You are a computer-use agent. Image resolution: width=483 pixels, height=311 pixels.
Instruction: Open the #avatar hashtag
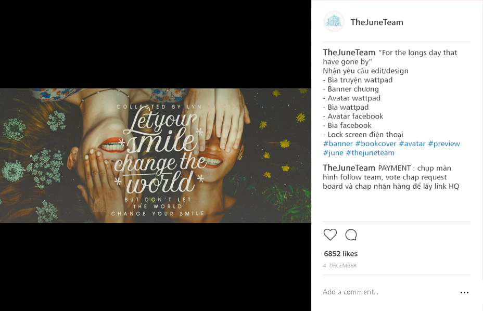click(412, 144)
